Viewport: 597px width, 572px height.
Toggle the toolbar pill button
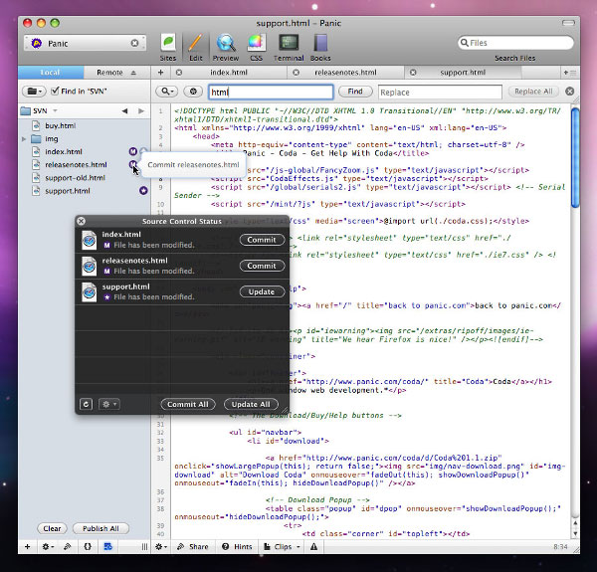[x=568, y=23]
